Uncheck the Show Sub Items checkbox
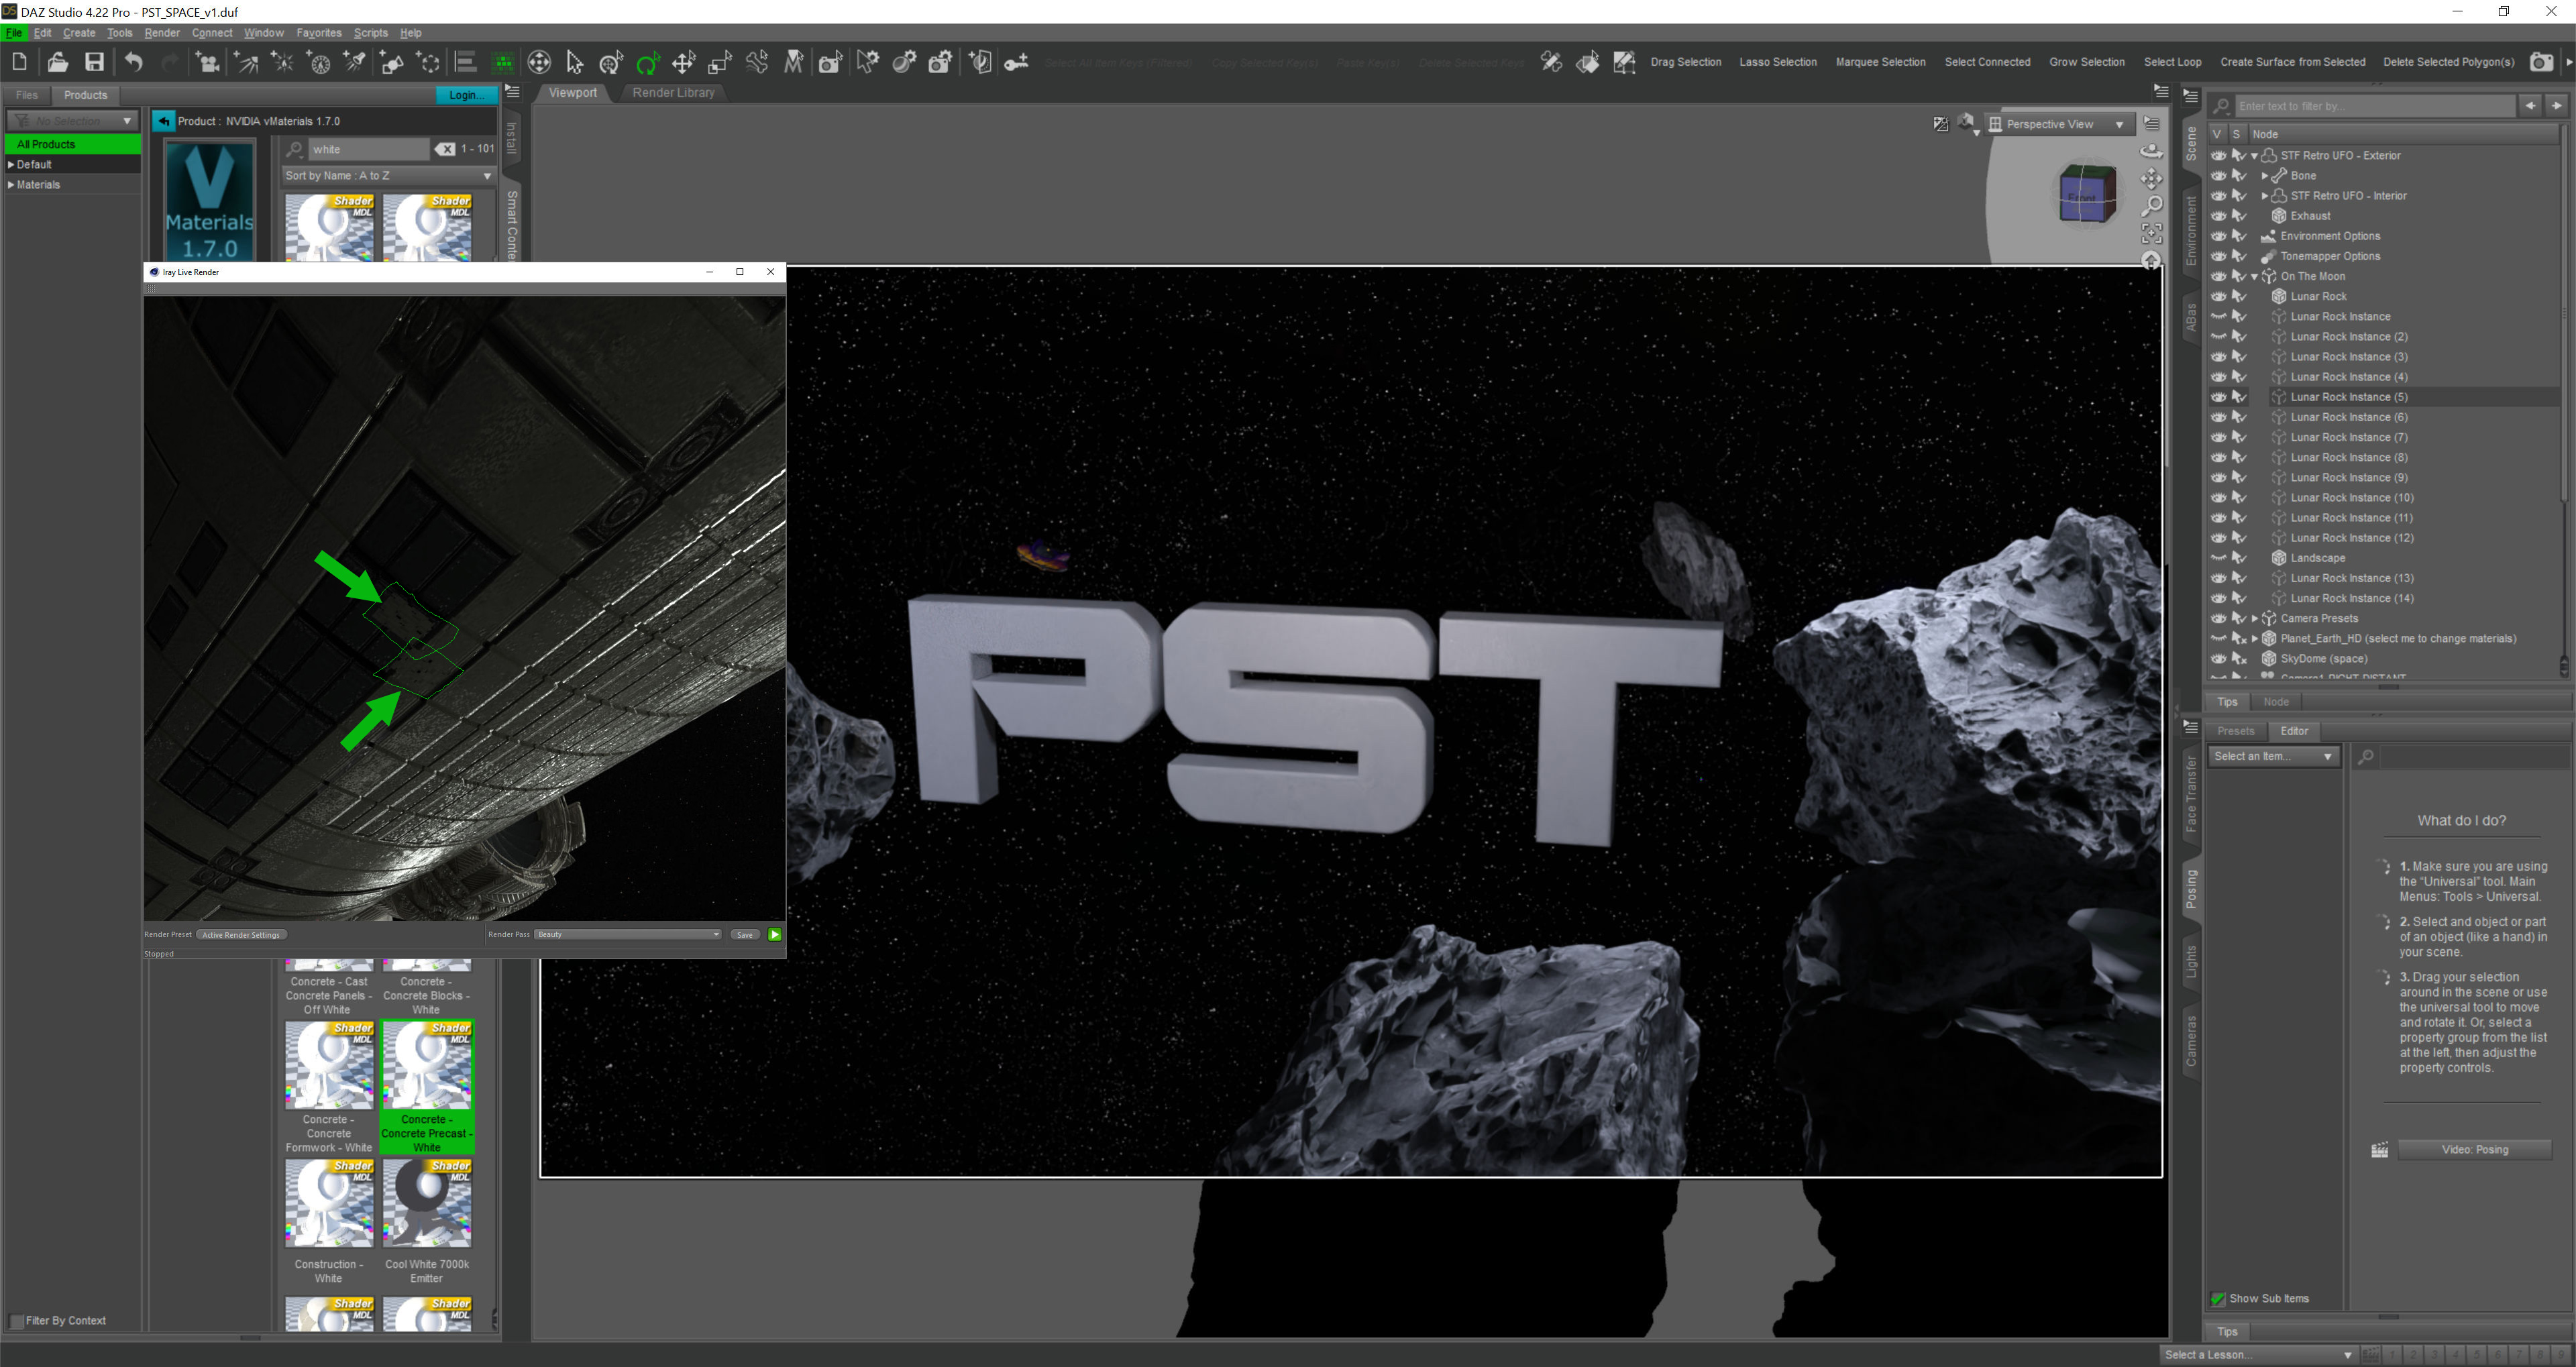Image resolution: width=2576 pixels, height=1367 pixels. [x=2218, y=1298]
